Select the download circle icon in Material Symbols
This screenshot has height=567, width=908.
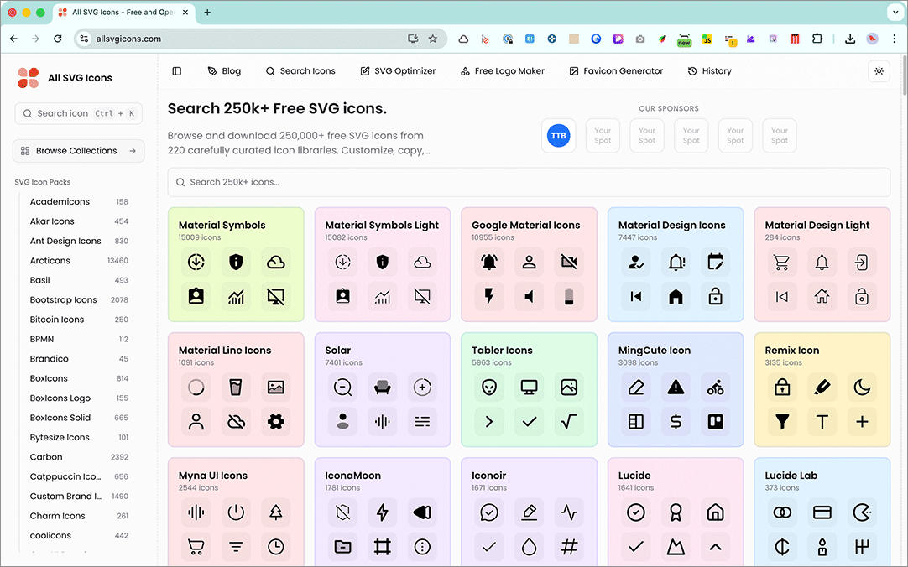click(x=196, y=263)
